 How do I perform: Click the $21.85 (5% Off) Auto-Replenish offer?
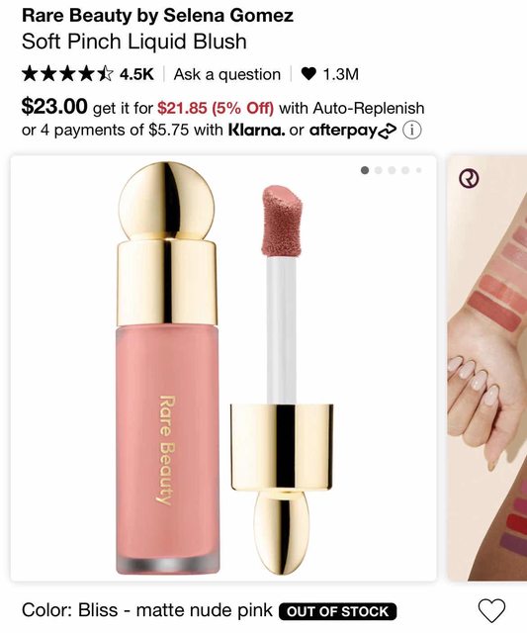[x=216, y=108]
